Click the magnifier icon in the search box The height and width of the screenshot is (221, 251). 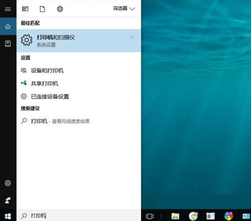24,216
